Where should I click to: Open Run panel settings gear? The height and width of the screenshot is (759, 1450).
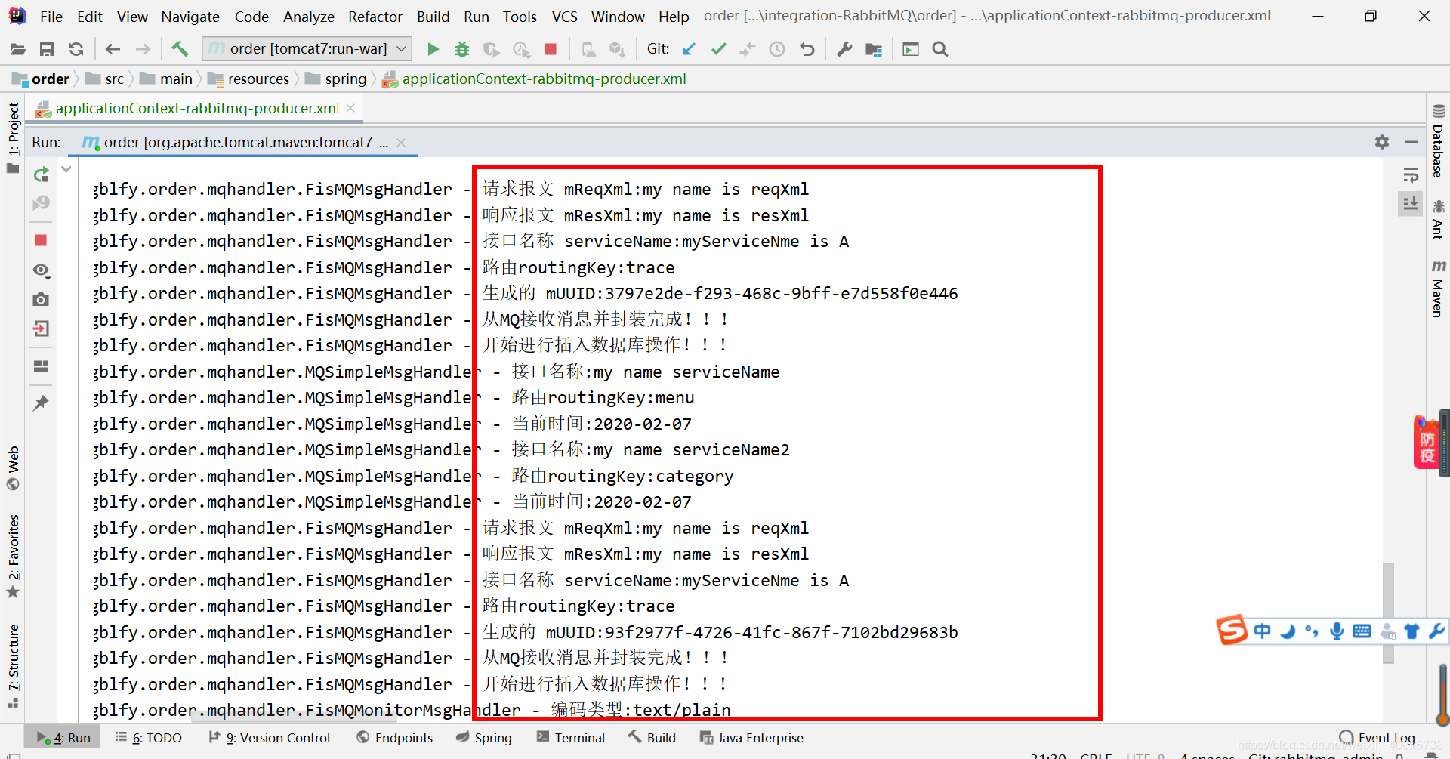point(1382,142)
